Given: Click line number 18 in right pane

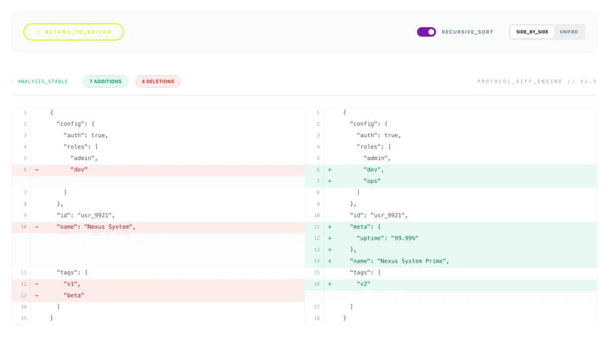Looking at the screenshot, I should (317, 318).
